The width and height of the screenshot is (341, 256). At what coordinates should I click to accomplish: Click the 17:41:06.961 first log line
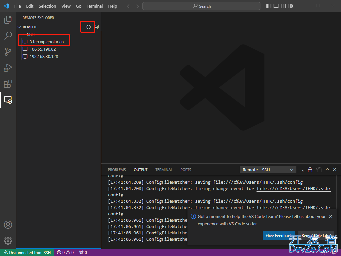pyautogui.click(x=148, y=220)
